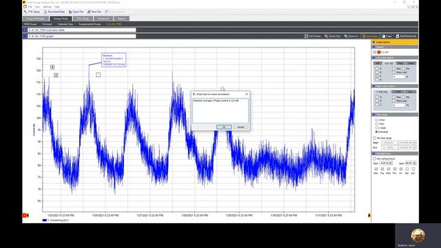Select the 1 Week time range
The height and width of the screenshot is (248, 441).
click(x=376, y=127)
